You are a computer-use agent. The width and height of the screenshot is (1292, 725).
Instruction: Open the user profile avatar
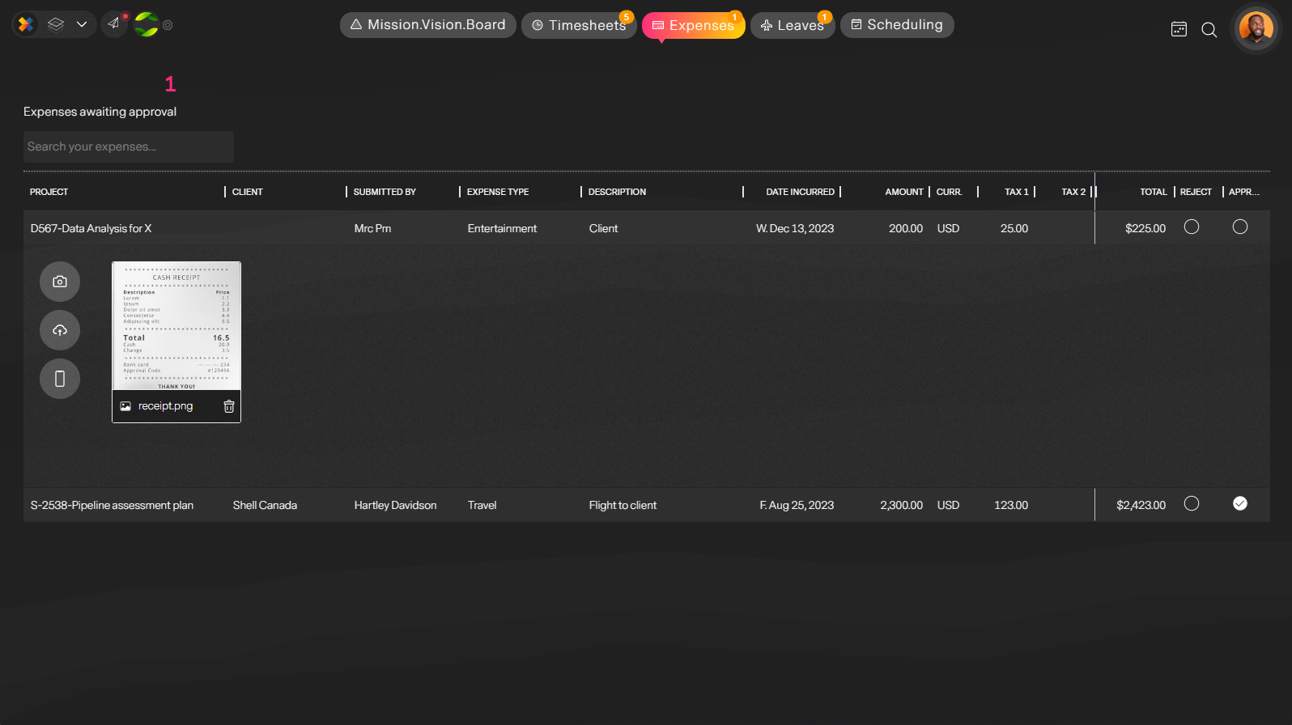[1256, 28]
